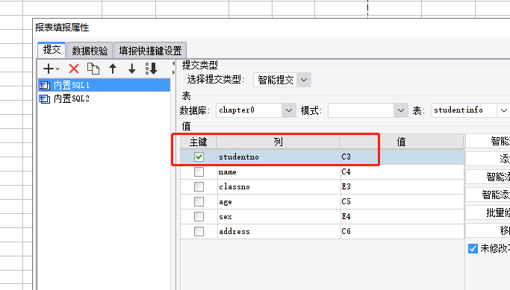Move item up with up arrow icon
The image size is (510, 290).
click(x=113, y=69)
